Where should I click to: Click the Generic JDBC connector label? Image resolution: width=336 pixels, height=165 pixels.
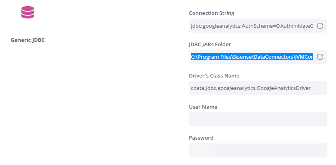click(28, 40)
